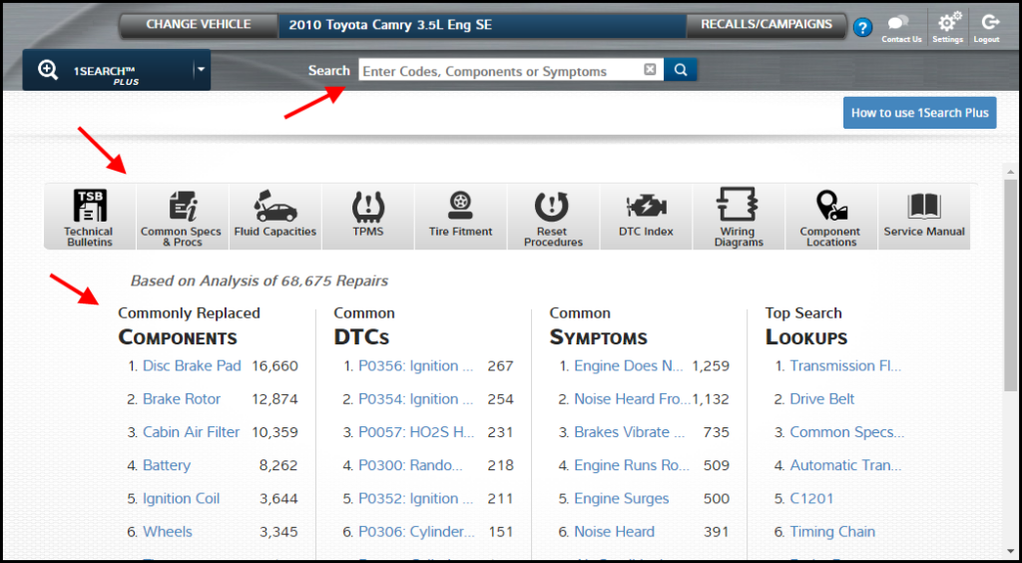Click How to use 1Search Plus button

point(919,113)
